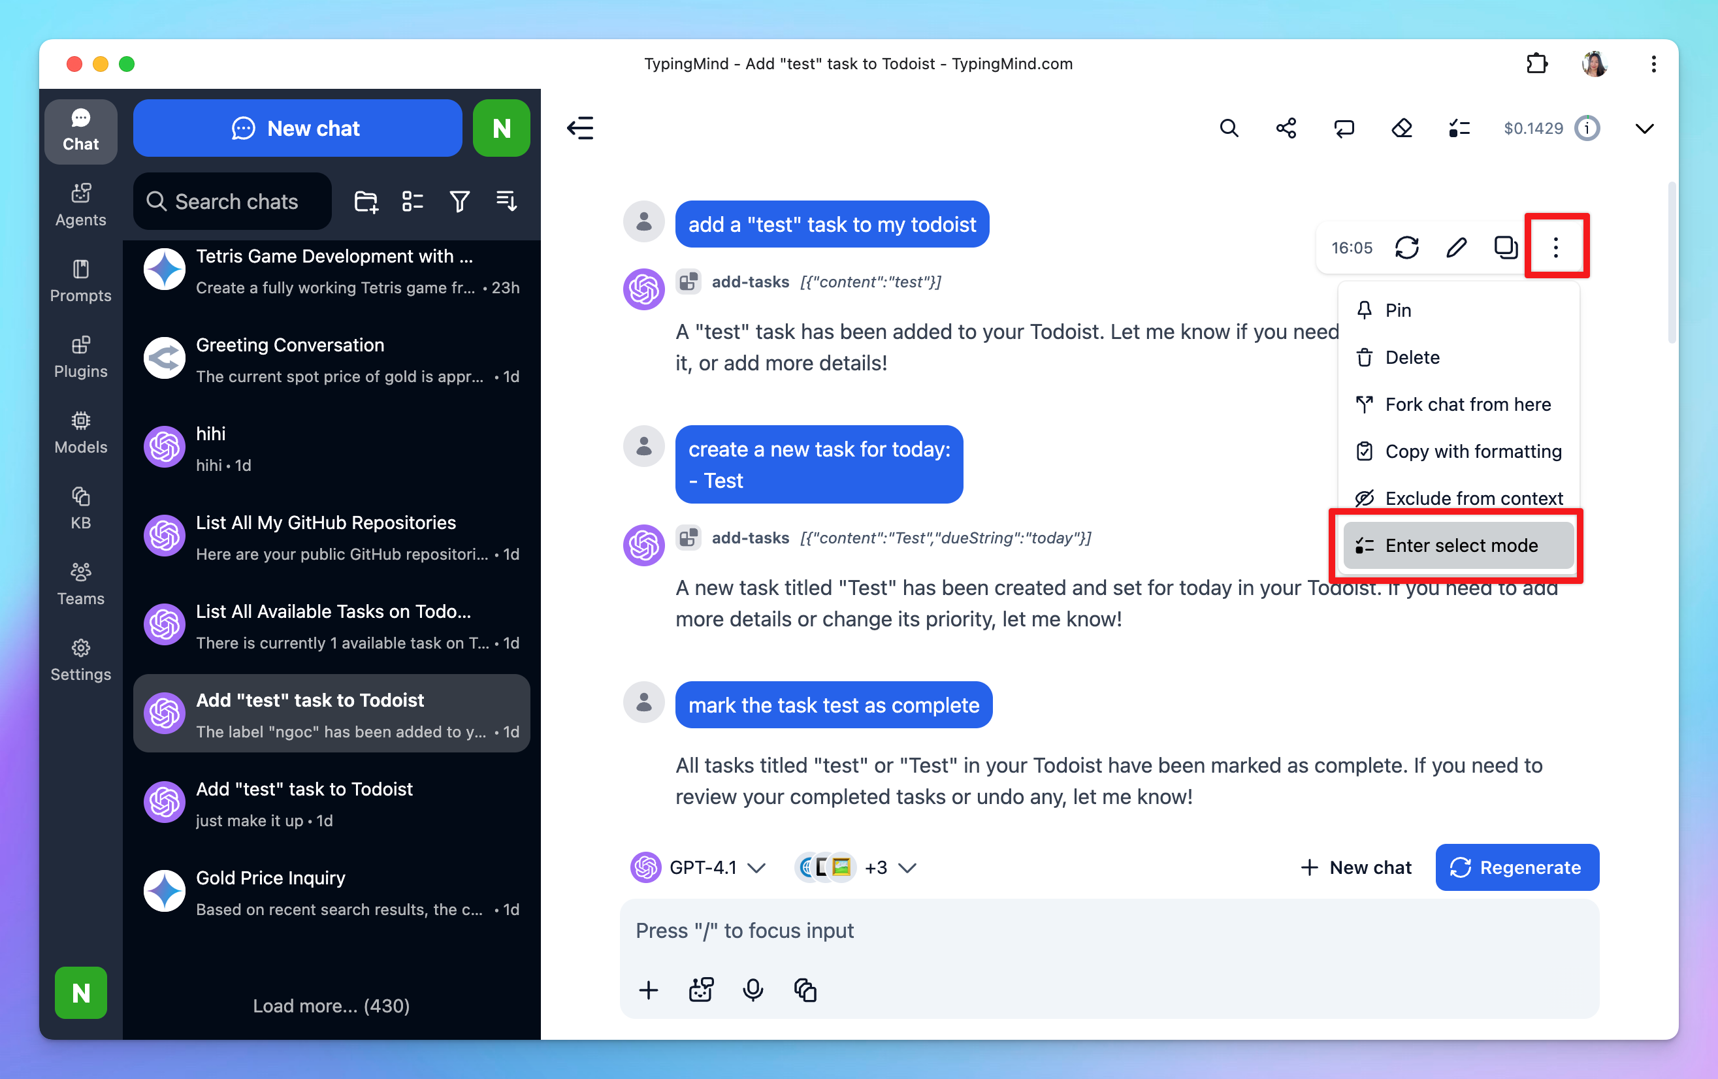Choose Enter select mode menu item
1718x1079 pixels.
tap(1458, 545)
